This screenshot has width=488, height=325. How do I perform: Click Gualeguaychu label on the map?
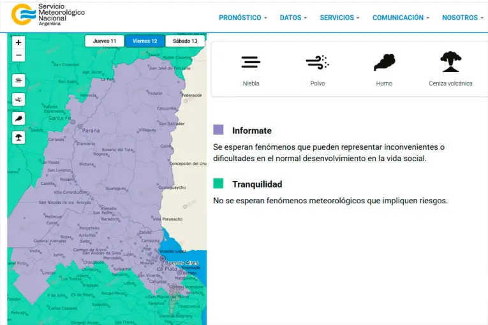(172, 187)
